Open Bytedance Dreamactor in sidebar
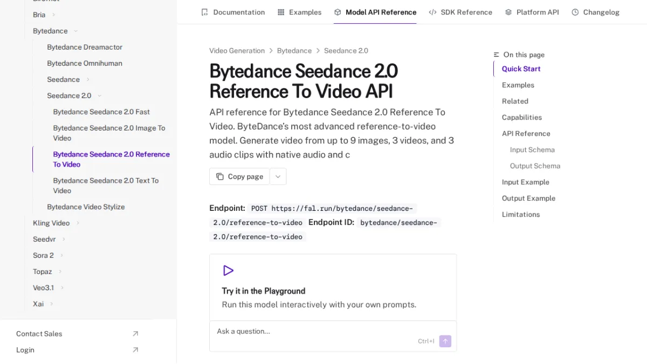The width and height of the screenshot is (647, 364). (x=85, y=47)
